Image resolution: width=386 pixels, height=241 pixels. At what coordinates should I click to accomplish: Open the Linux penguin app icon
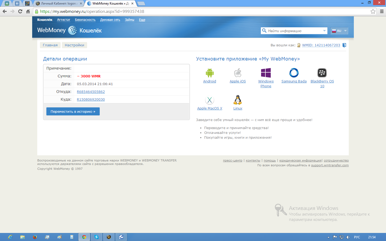click(x=238, y=100)
